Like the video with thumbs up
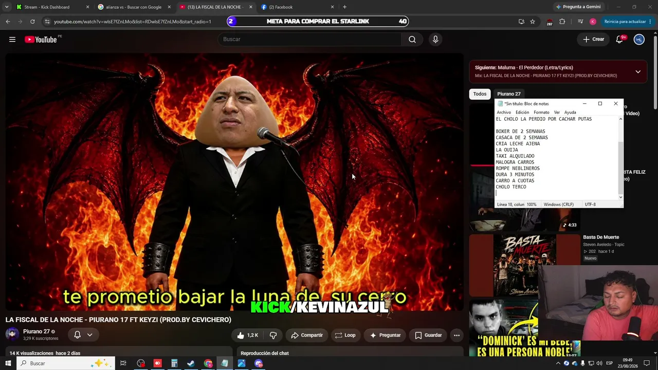Image resolution: width=658 pixels, height=370 pixels. coord(247,335)
